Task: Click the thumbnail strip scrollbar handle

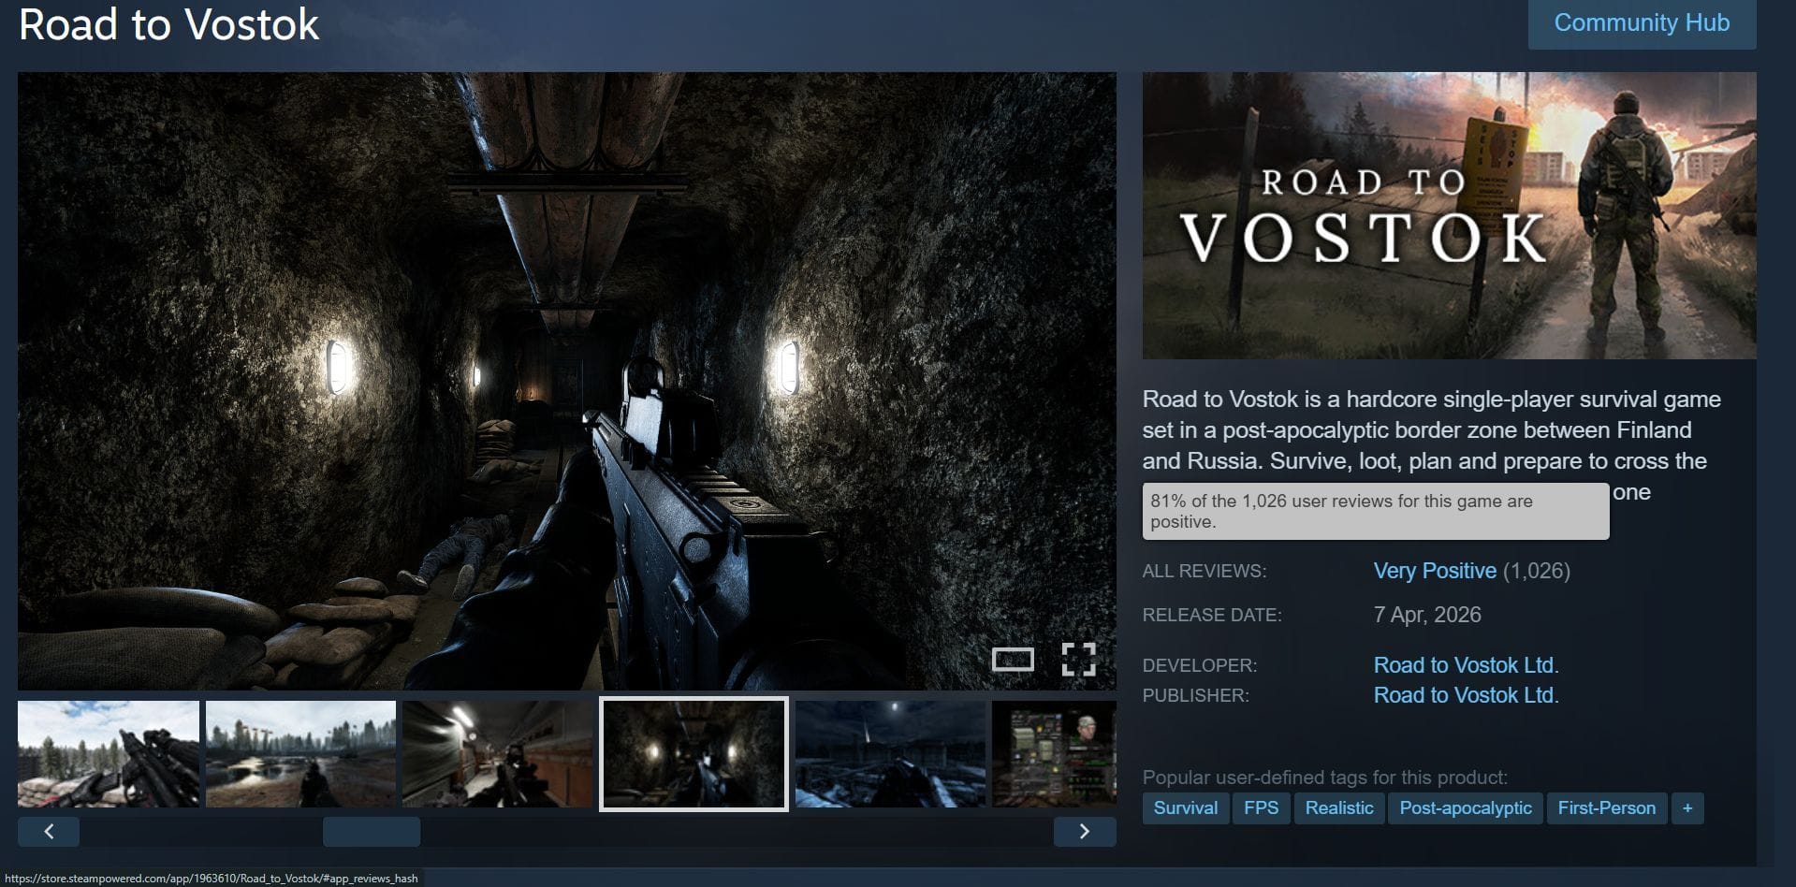Action: [372, 832]
